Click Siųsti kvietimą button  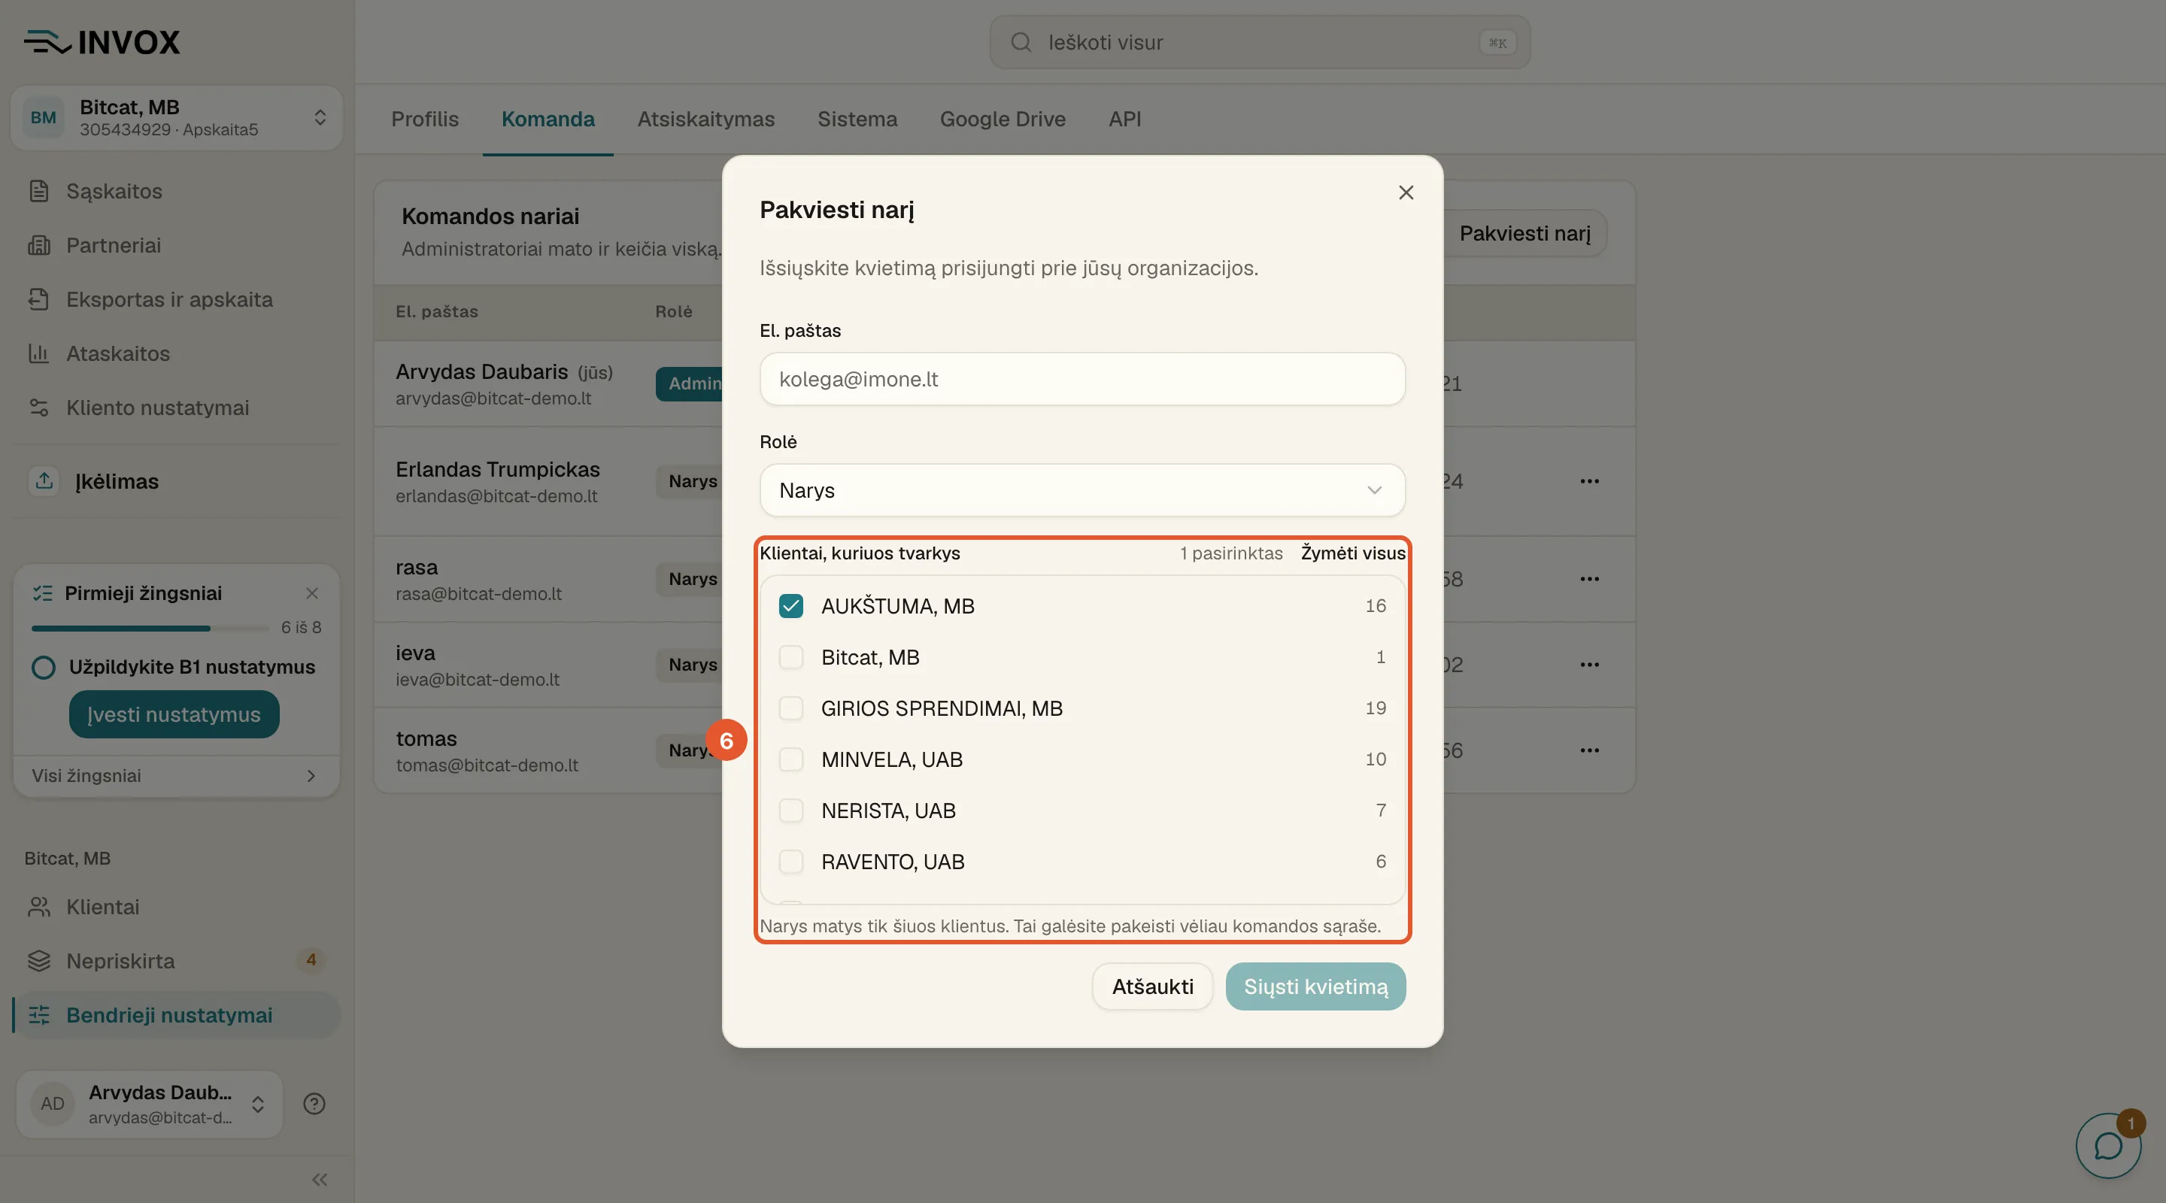pyautogui.click(x=1315, y=986)
